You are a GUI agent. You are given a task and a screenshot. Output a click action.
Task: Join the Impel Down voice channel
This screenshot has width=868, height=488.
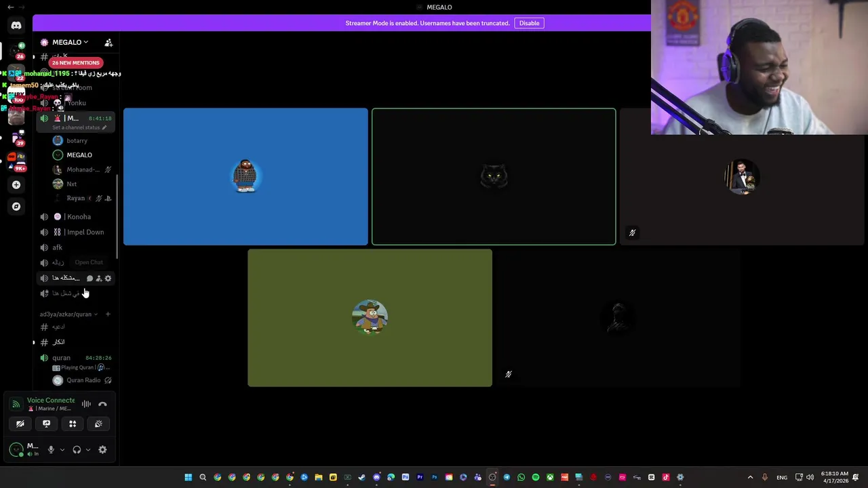click(75, 232)
